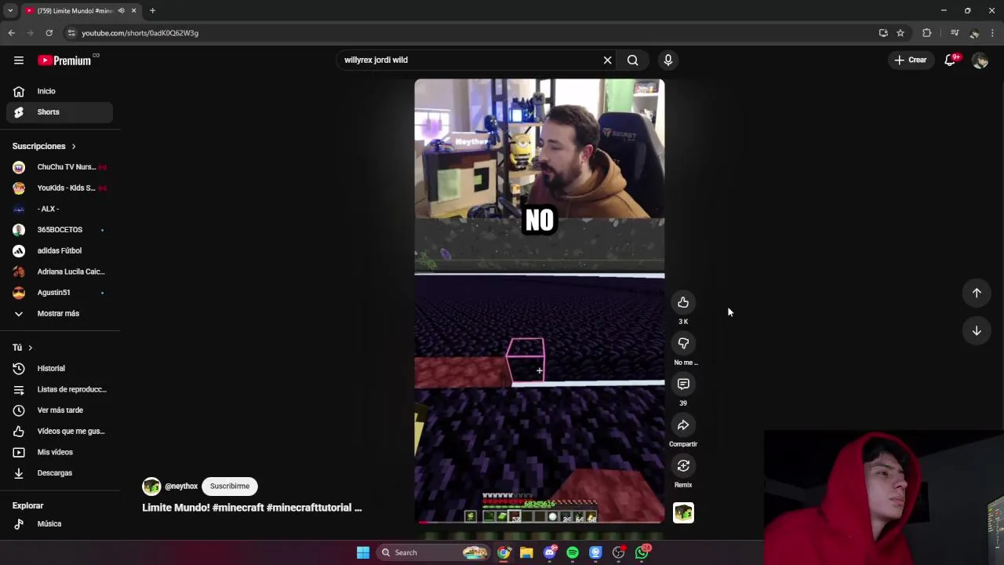This screenshot has height=565, width=1004.
Task: Go to next Short arrow down
Action: [977, 331]
